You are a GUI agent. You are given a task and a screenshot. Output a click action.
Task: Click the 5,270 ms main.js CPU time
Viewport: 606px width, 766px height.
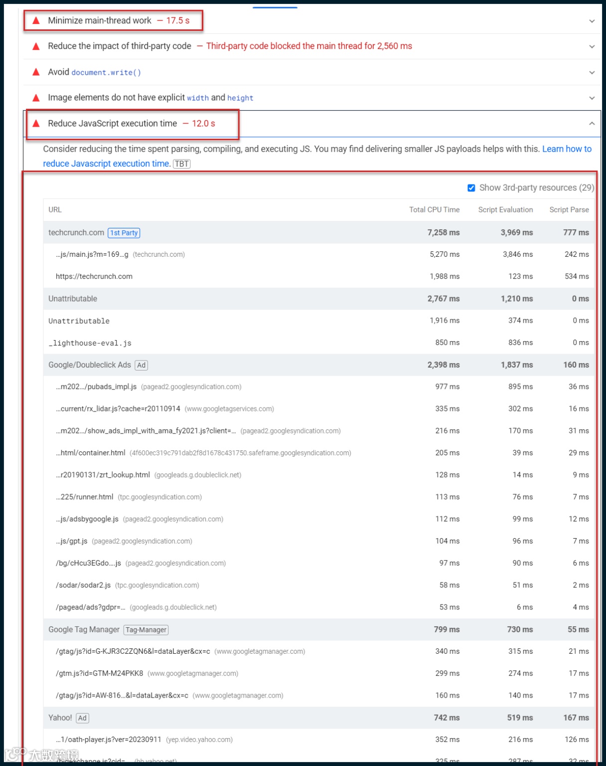(x=445, y=254)
